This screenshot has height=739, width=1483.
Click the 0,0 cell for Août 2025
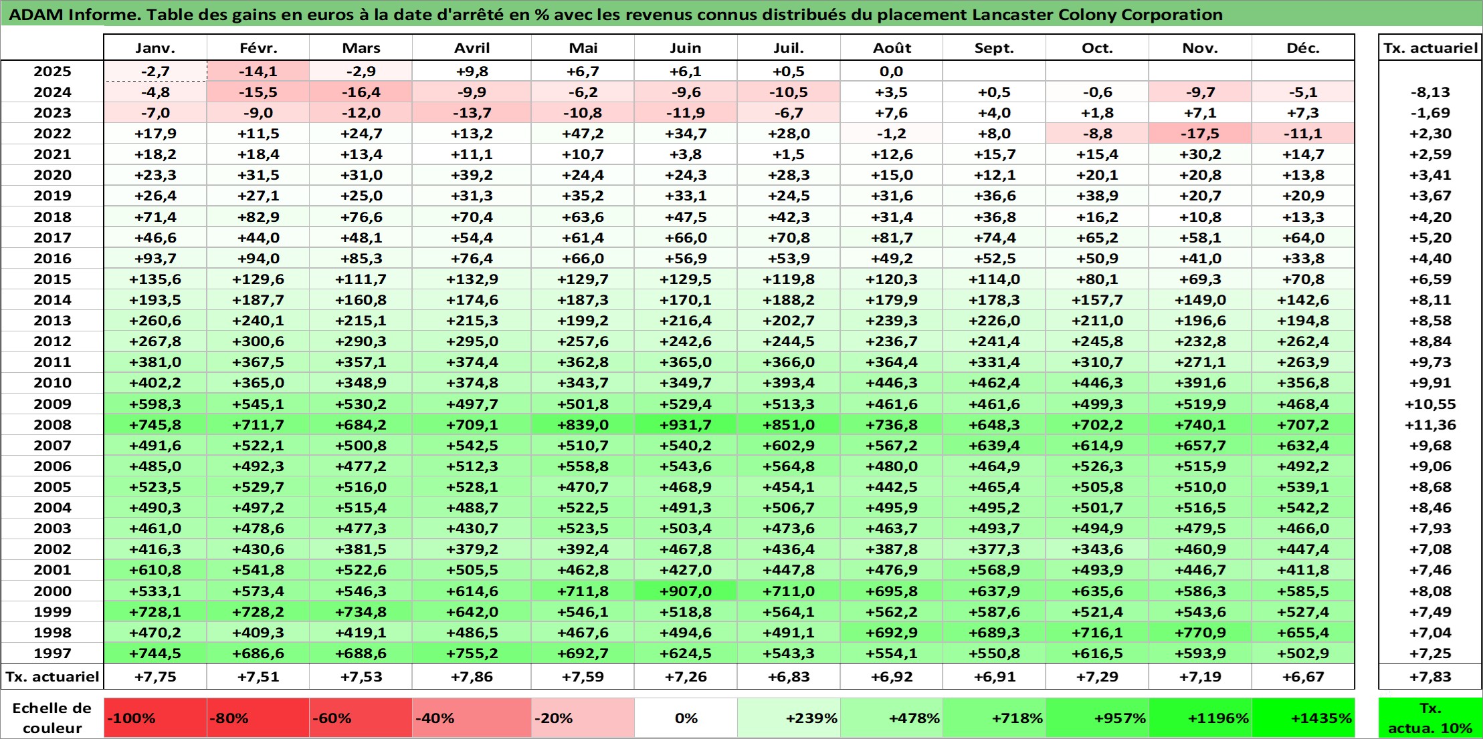tap(892, 71)
